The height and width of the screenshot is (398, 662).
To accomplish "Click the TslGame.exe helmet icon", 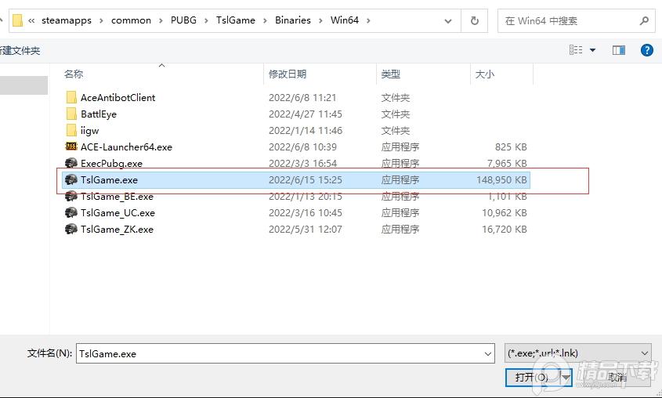I will click(x=71, y=179).
